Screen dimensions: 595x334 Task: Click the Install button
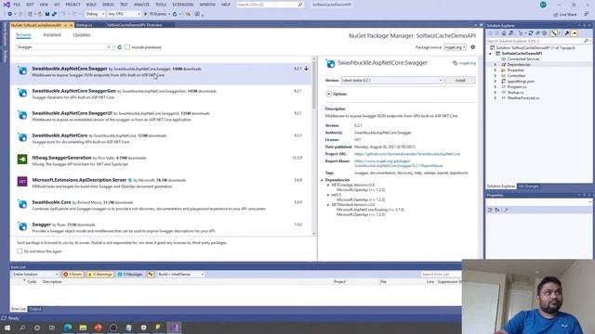[x=460, y=81]
